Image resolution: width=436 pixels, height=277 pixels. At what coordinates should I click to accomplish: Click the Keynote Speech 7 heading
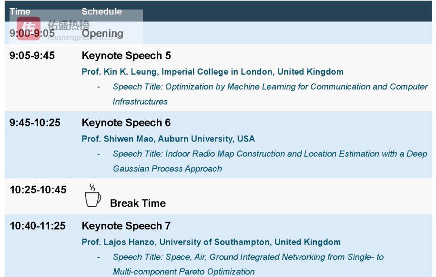126,226
